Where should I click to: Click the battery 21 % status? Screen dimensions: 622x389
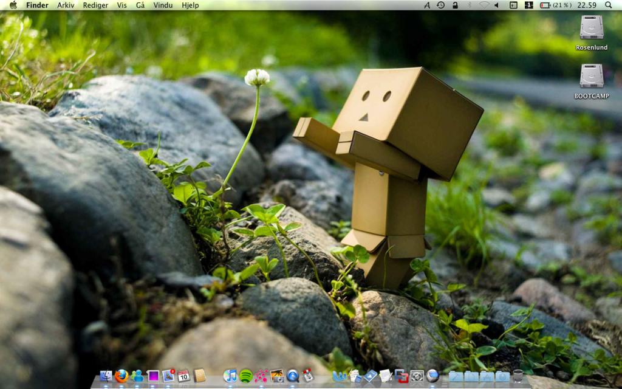555,5
